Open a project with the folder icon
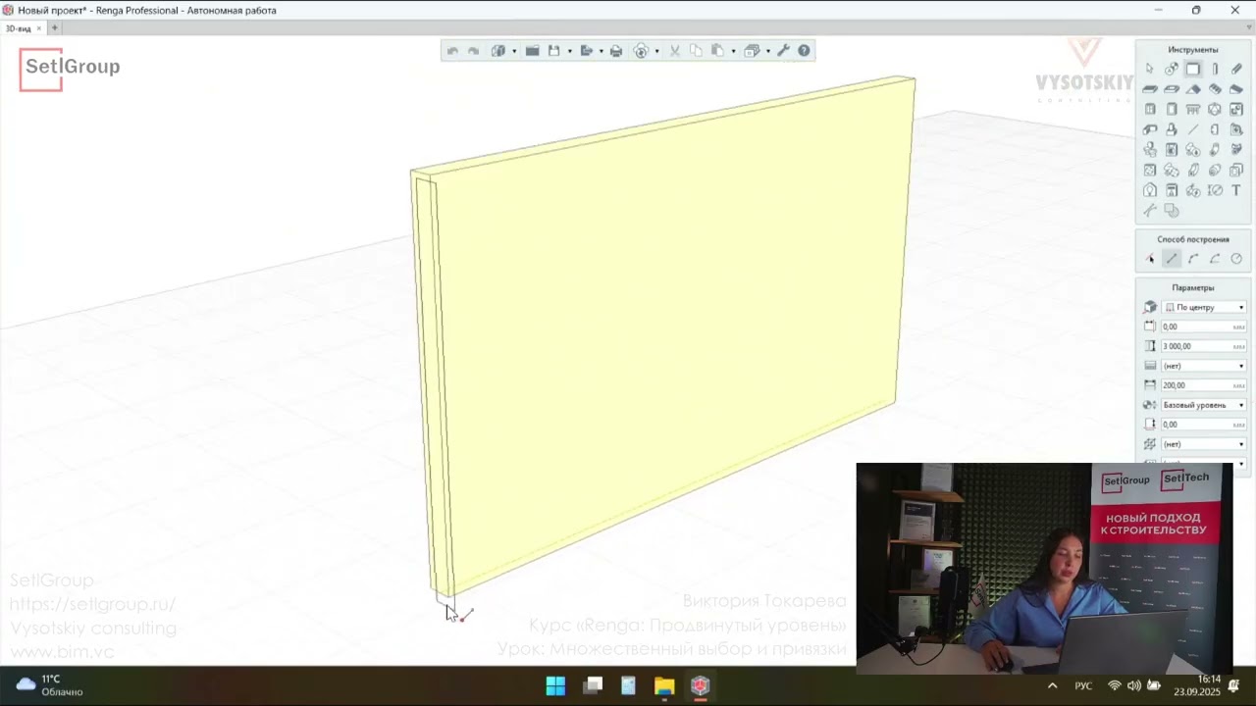 coord(533,51)
